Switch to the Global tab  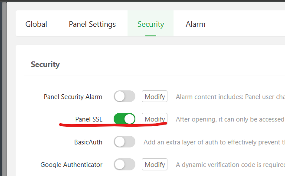pos(36,24)
